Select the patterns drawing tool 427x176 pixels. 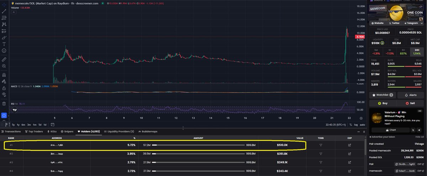tap(4, 24)
